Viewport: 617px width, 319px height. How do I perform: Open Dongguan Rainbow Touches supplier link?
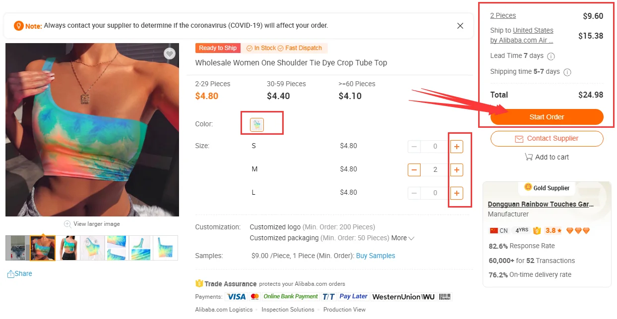539,204
